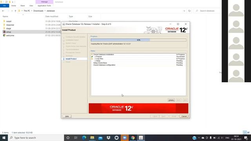Screen dimensions: 251x141
Task: Open the recent locations dropdown arrow
Action: pyautogui.click(x=12, y=11)
